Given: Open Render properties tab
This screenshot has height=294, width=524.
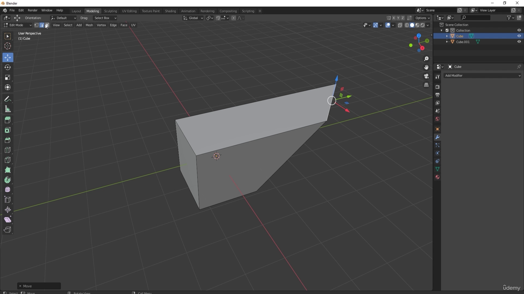Looking at the screenshot, I should (x=437, y=87).
